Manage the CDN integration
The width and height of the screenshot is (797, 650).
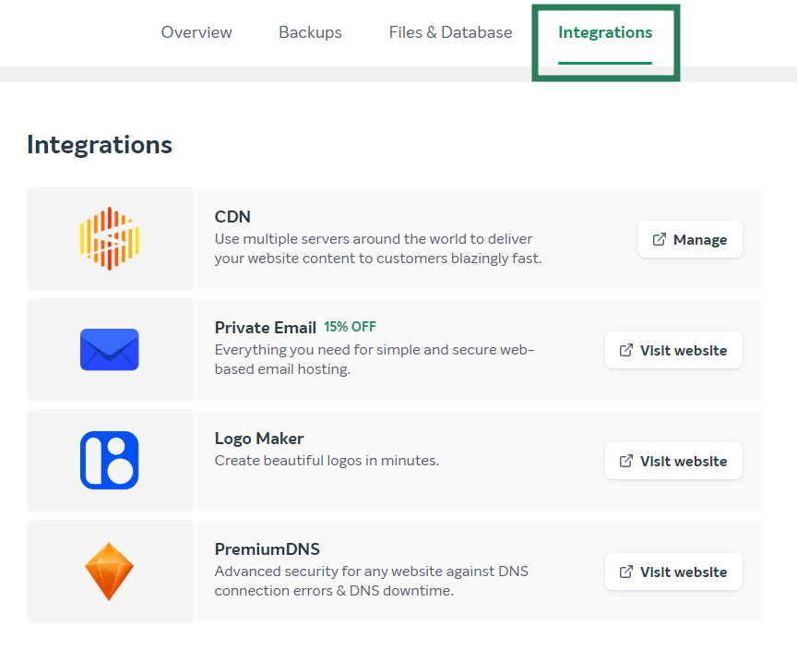(x=690, y=239)
